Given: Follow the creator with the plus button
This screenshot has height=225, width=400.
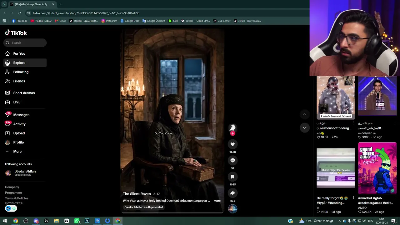Looking at the screenshot, I should click(x=232, y=133).
